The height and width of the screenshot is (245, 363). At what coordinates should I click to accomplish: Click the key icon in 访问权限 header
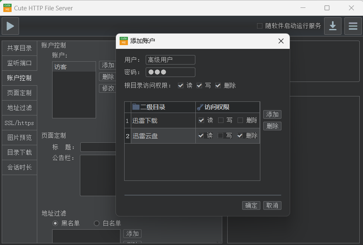pos(200,107)
